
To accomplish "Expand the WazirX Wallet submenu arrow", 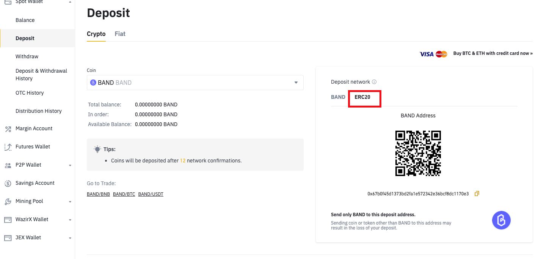I will (70, 220).
